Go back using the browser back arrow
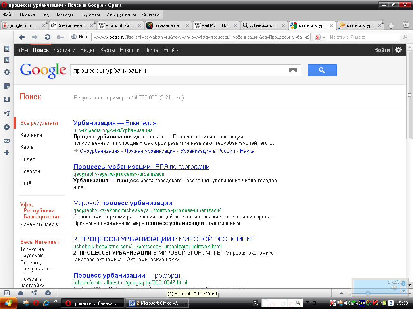Screen dimensions: 413x309 (22, 37)
